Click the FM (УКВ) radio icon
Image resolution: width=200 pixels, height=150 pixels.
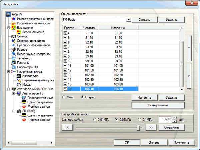(x=19, y=111)
